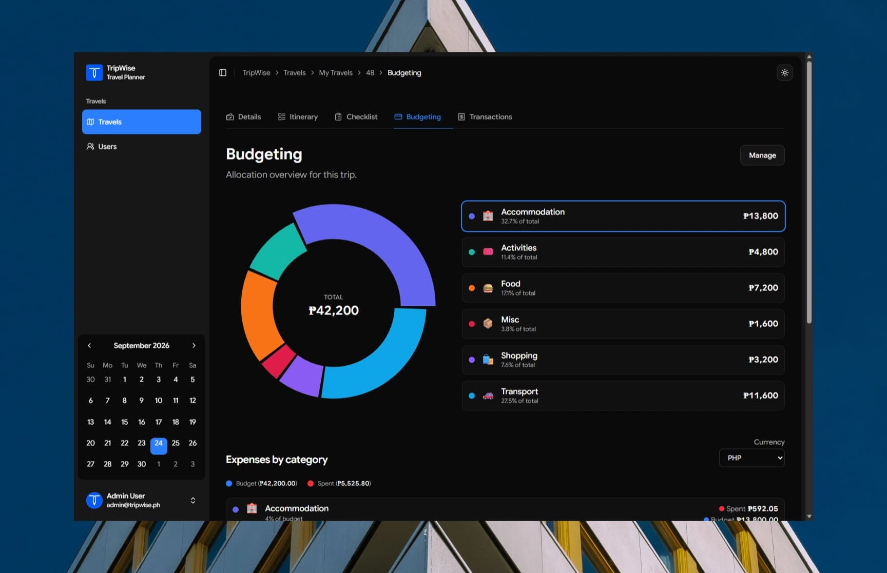This screenshot has width=887, height=573.
Task: Open TripWise breadcrumb link
Action: (x=256, y=73)
